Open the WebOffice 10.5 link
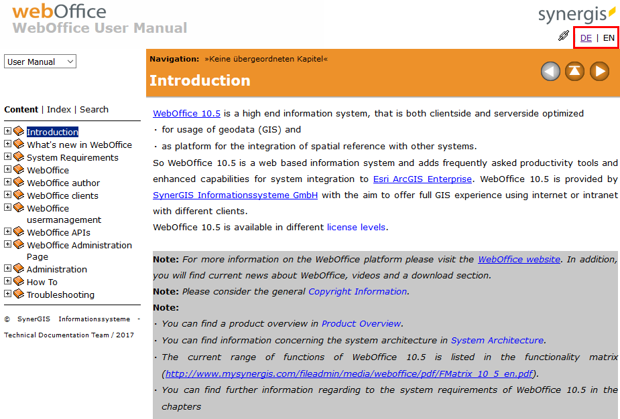This screenshot has width=620, height=419. (x=186, y=113)
